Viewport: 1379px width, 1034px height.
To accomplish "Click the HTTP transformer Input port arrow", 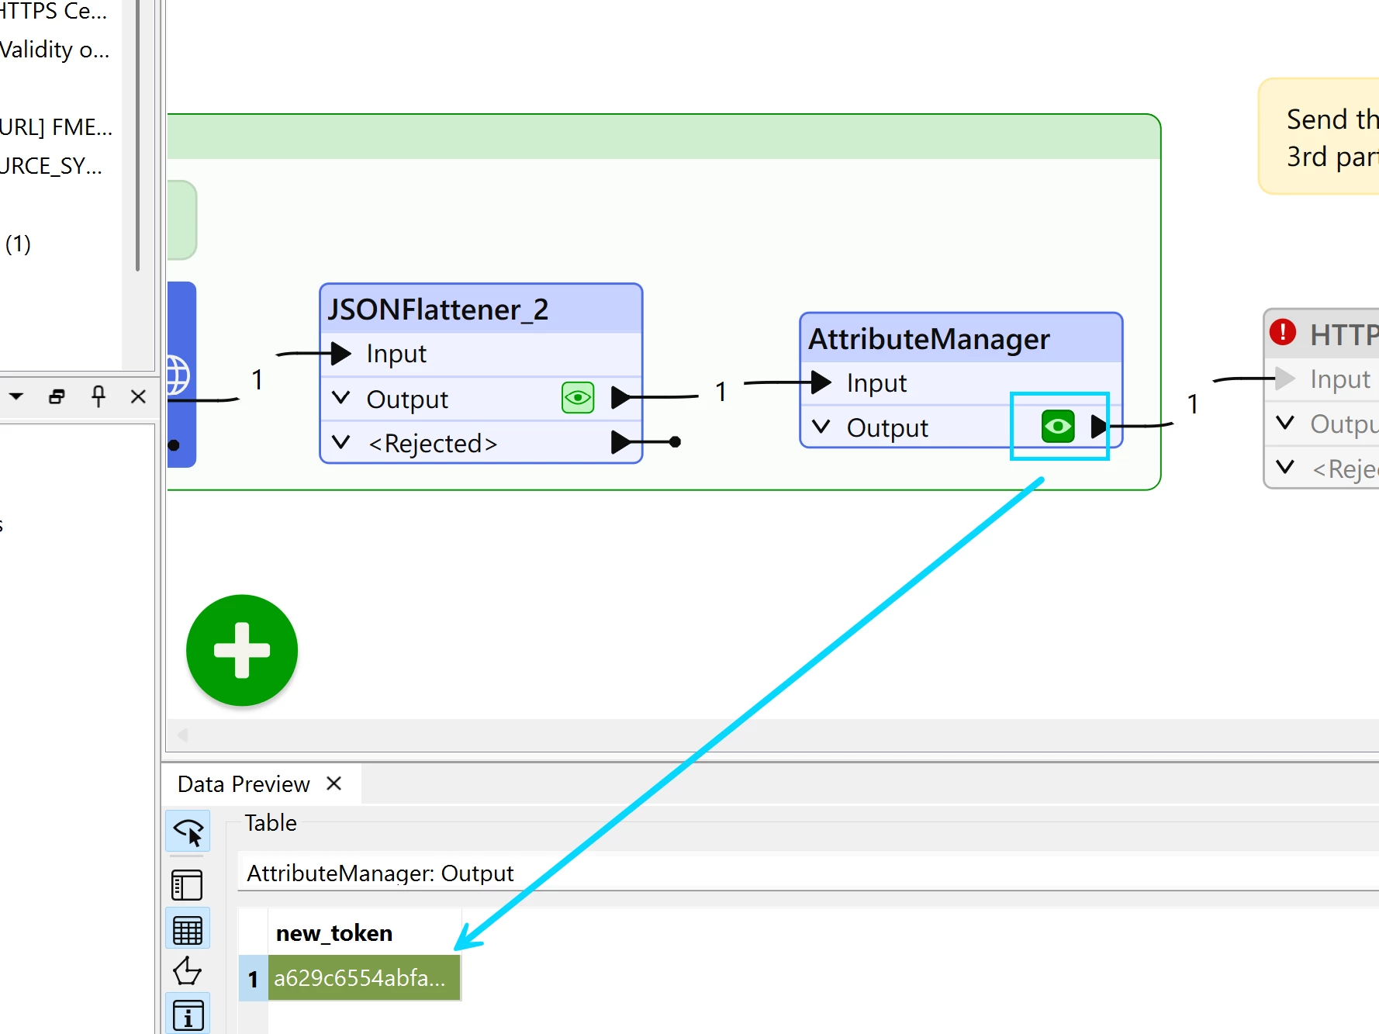I will 1285,379.
